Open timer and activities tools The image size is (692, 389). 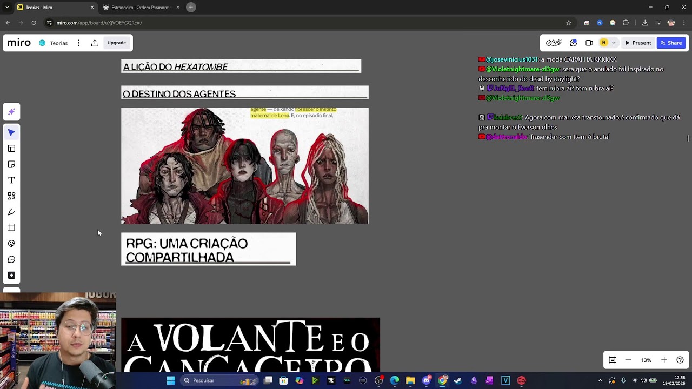[554, 43]
